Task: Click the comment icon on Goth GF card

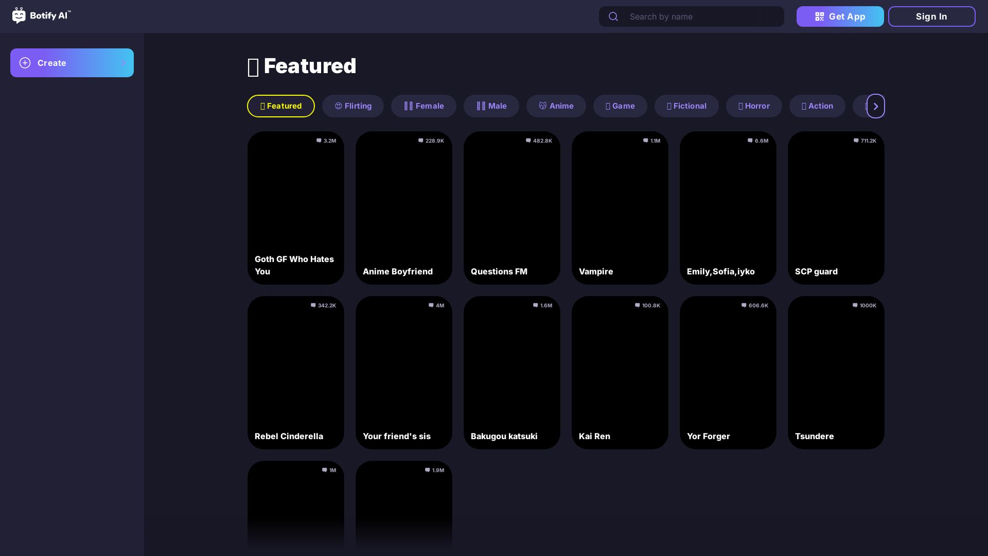Action: [319, 141]
